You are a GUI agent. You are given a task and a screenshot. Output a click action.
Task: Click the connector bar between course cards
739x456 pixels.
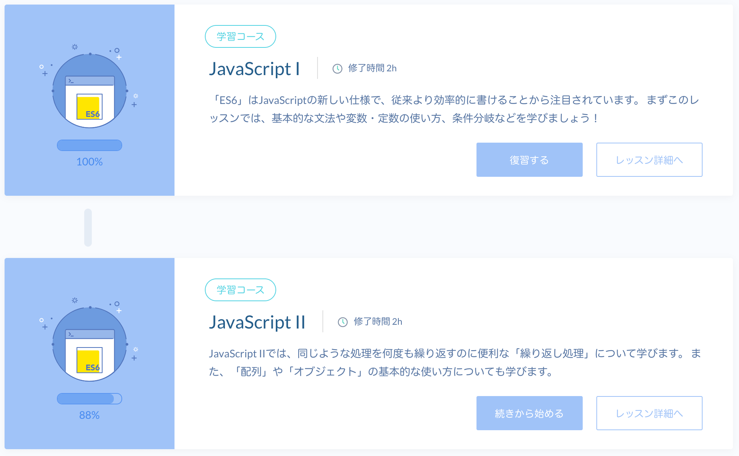coord(88,227)
